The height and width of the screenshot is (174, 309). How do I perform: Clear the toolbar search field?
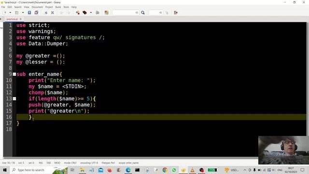tap(137, 13)
